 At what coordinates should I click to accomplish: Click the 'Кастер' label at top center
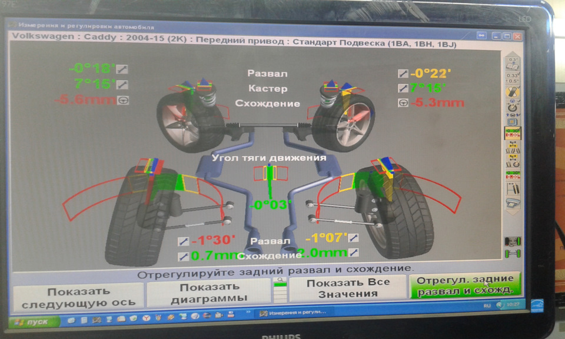click(268, 89)
